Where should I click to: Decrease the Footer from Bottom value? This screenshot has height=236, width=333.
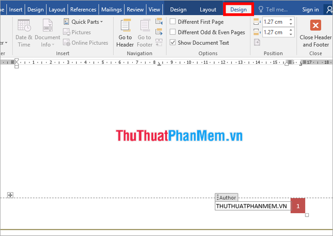pyautogui.click(x=291, y=34)
